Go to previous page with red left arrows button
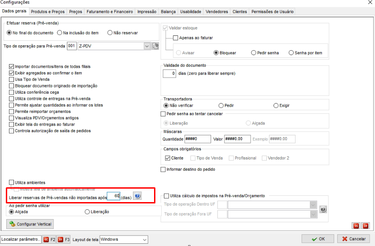Screen dimensions: 375x246 click(x=356, y=226)
